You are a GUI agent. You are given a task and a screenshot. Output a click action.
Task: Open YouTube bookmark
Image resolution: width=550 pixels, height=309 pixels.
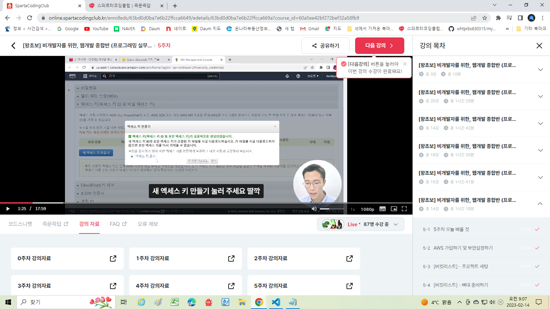point(96,29)
